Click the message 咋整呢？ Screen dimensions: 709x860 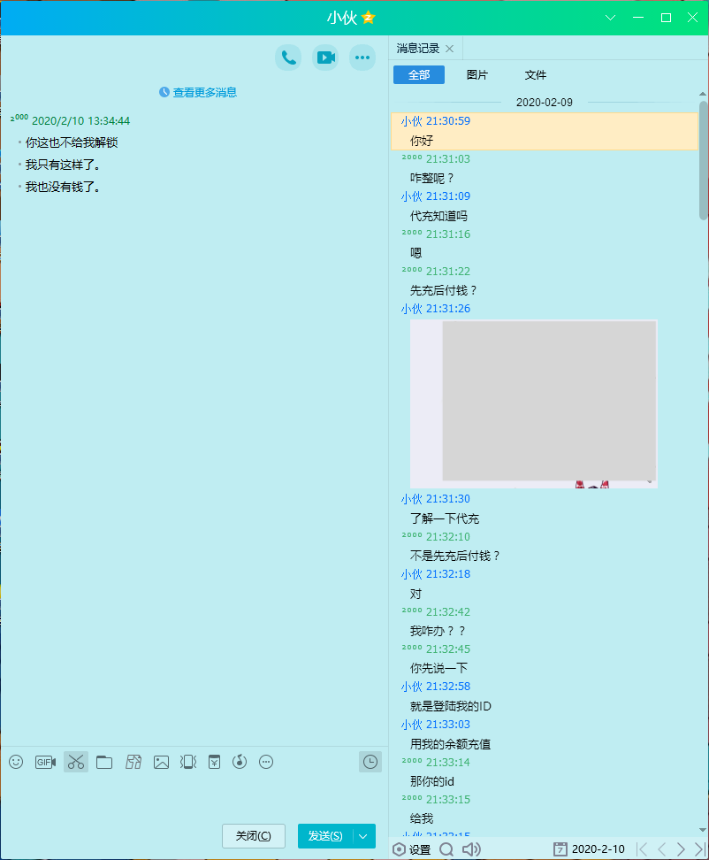click(x=432, y=178)
